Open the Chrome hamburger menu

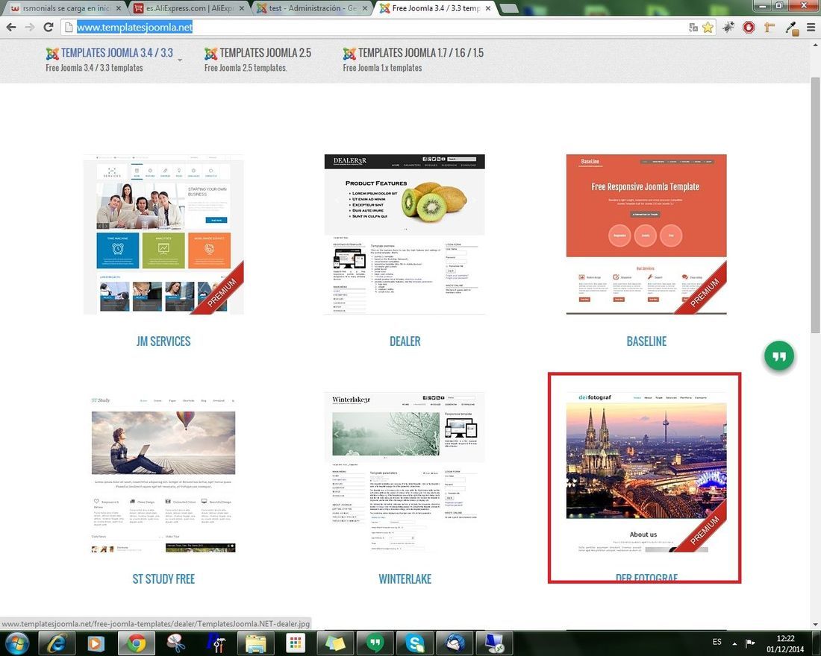[811, 27]
